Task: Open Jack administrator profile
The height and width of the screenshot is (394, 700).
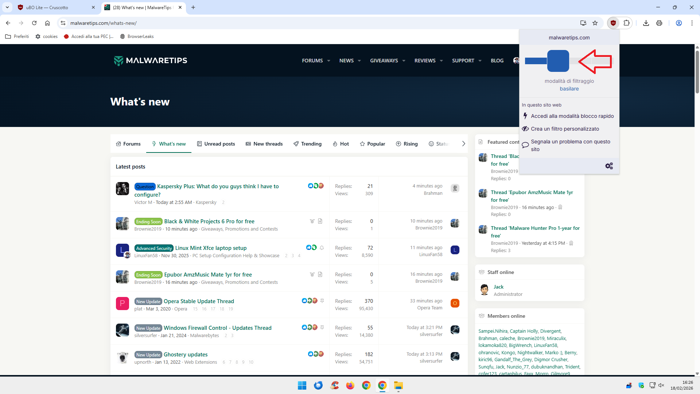Action: (x=498, y=287)
